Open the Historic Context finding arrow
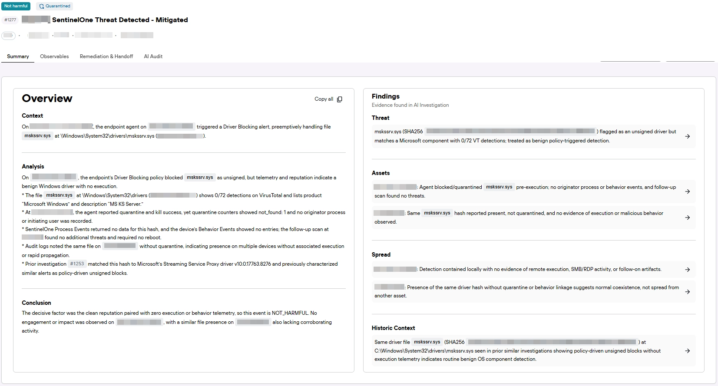 687,351
